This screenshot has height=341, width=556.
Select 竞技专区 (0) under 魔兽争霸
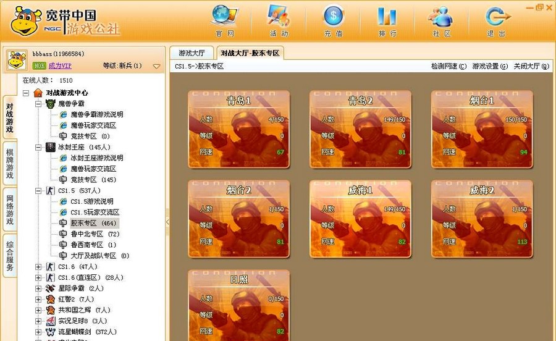click(90, 136)
